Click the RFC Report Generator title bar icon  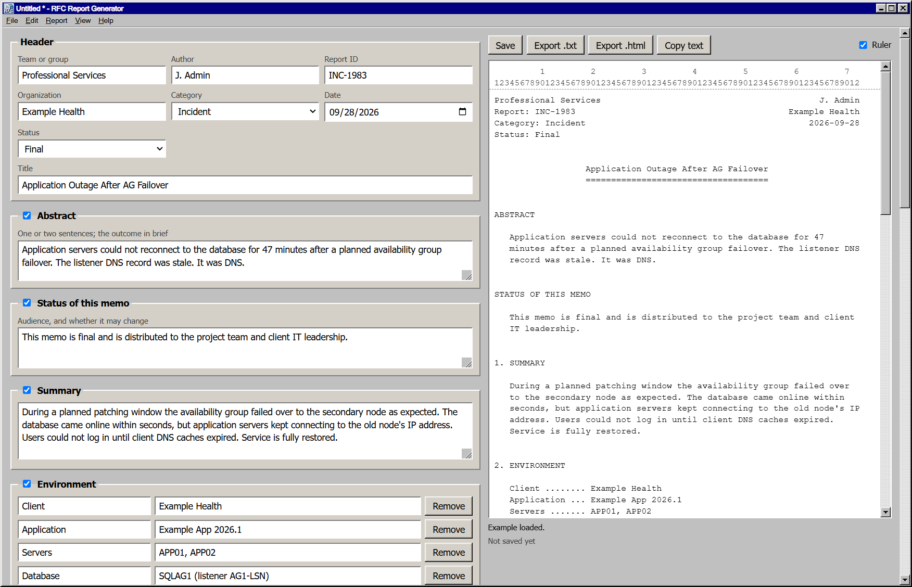[x=9, y=8]
